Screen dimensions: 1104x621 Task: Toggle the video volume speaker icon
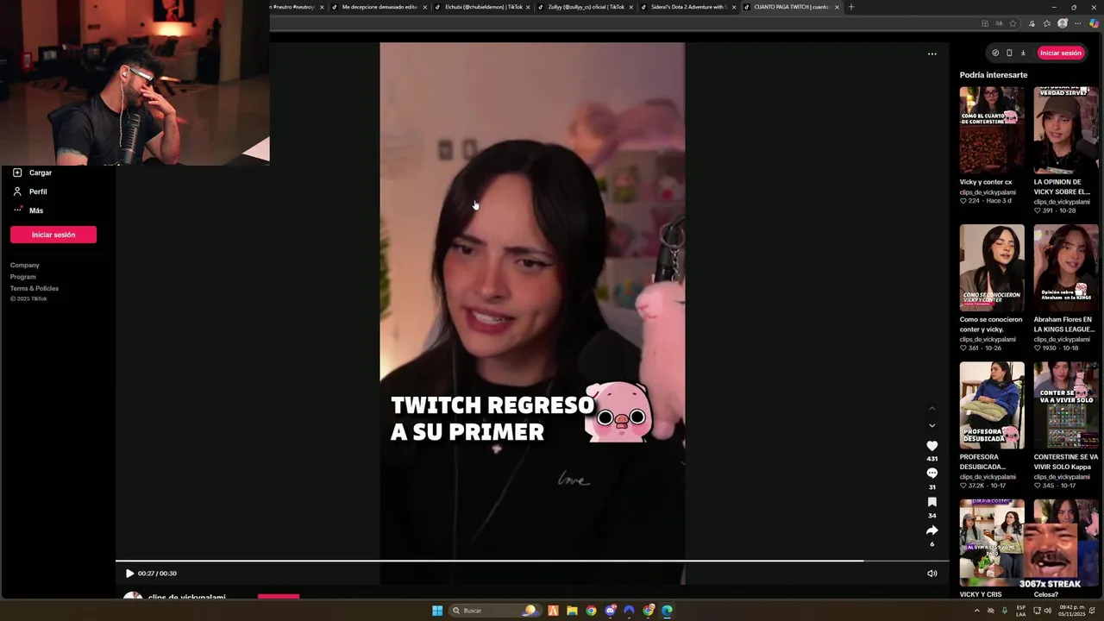(931, 574)
